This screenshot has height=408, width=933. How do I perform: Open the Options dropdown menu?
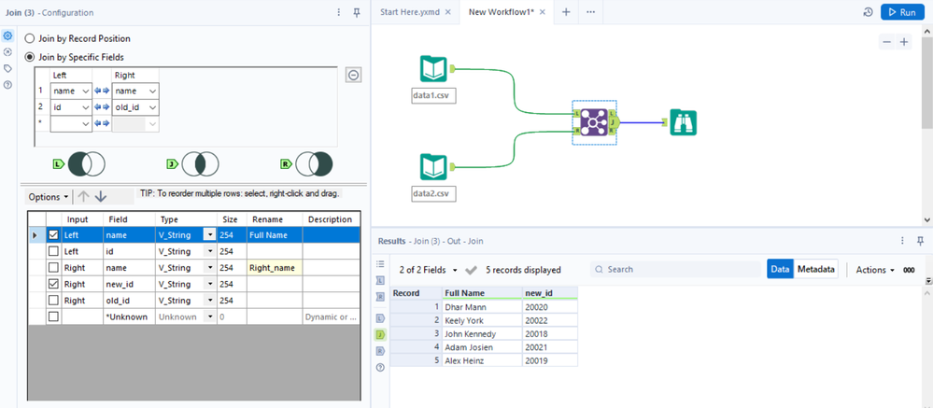(49, 196)
